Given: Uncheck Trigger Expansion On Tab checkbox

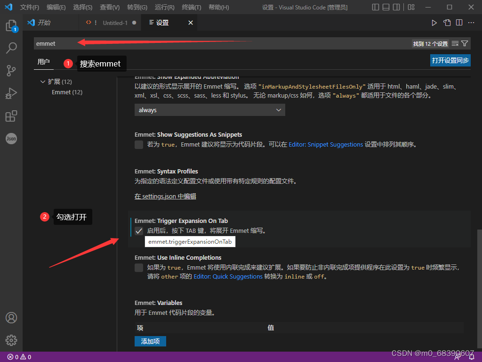Looking at the screenshot, I should click(139, 231).
